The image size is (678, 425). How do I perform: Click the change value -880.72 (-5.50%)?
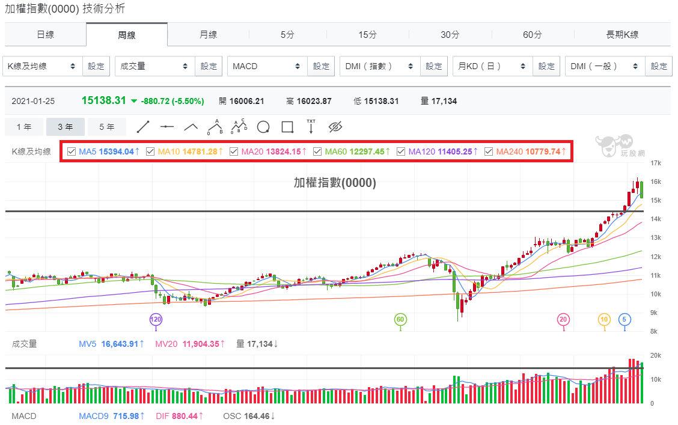(173, 101)
